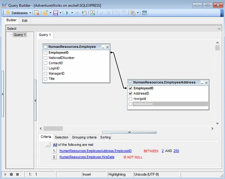Expand the left side panel with right arrow
The width and height of the screenshot is (225, 179).
[2, 94]
